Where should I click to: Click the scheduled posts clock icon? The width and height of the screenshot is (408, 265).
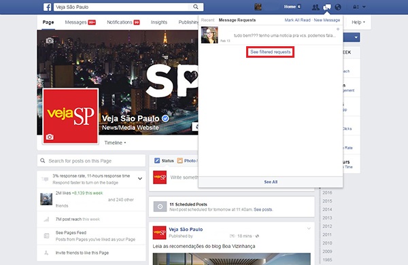point(160,207)
